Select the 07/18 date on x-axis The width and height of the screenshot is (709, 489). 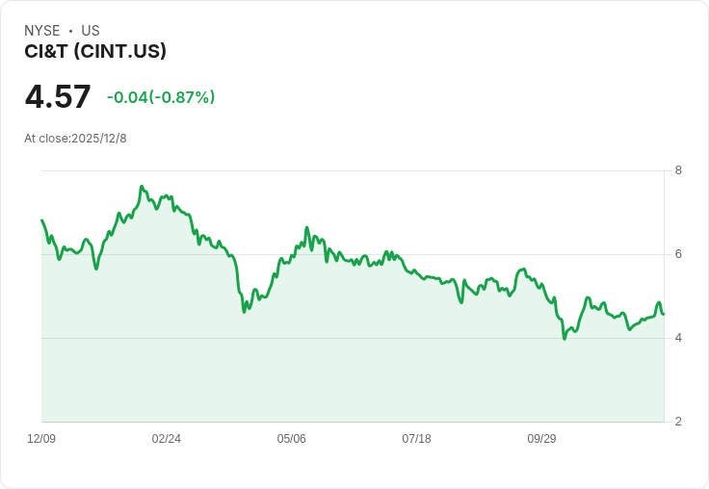[416, 438]
